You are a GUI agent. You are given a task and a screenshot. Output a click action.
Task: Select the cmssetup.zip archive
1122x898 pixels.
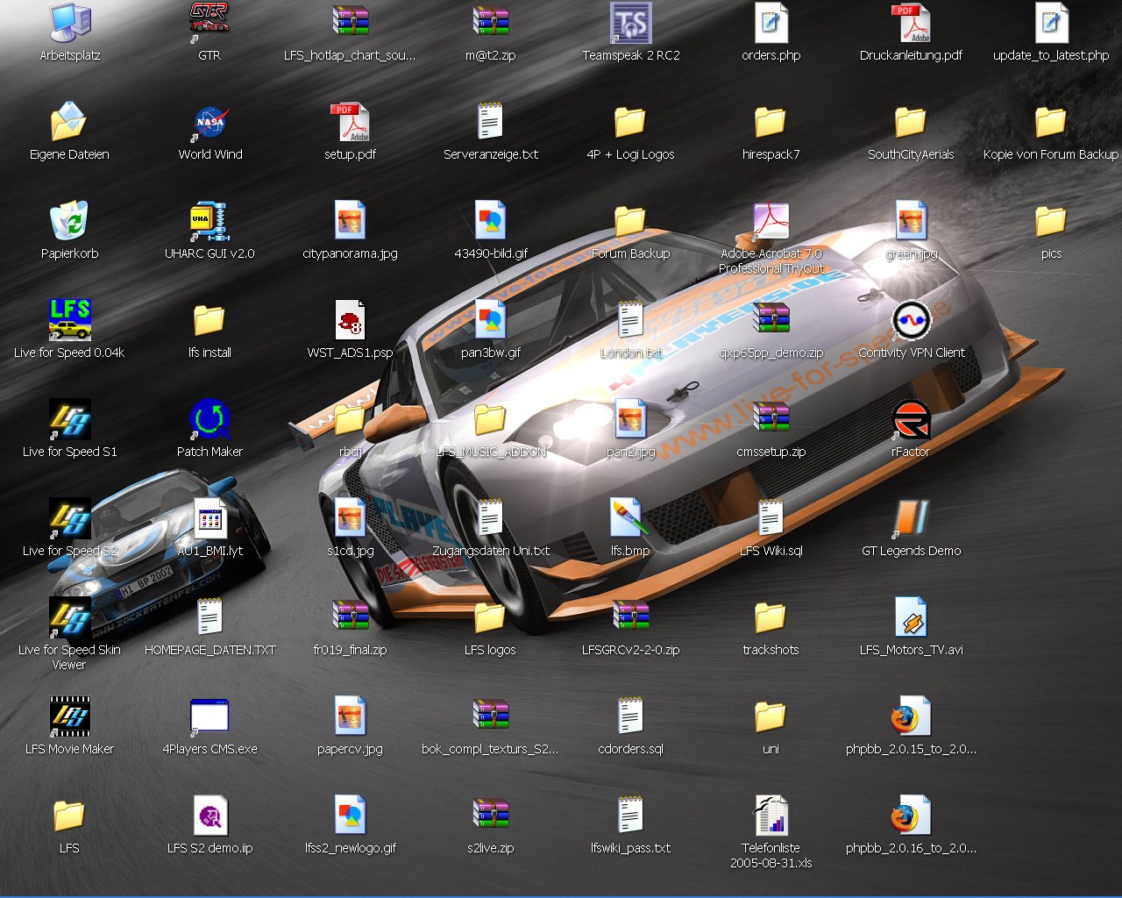coord(771,420)
